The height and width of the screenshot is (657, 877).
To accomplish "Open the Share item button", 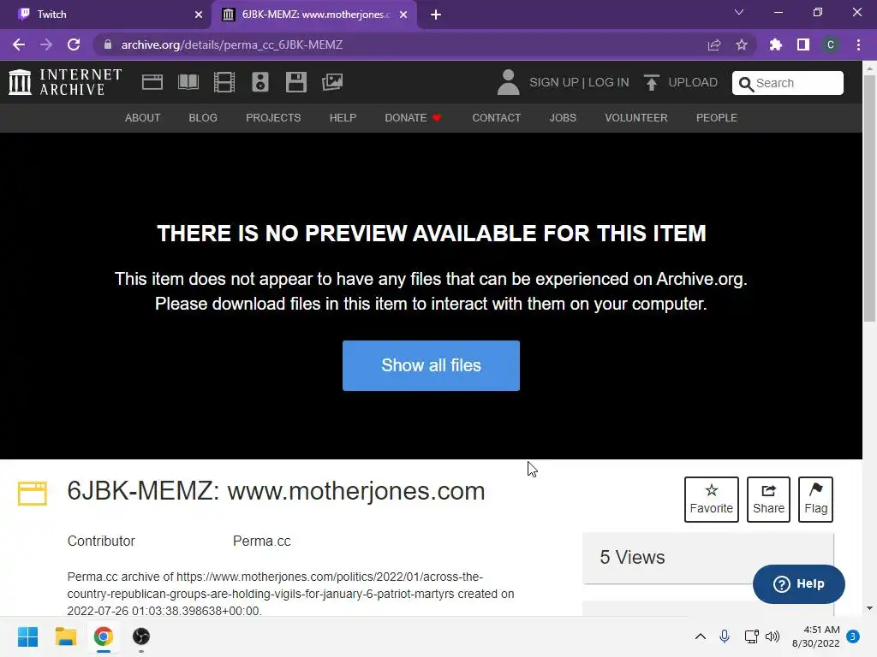I will point(768,500).
